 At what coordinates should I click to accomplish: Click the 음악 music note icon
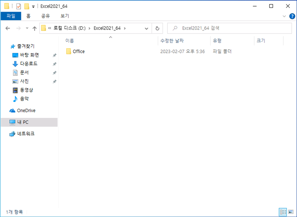click(15, 99)
